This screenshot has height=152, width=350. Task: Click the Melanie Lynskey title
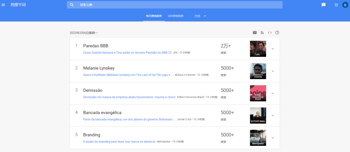[99, 68]
